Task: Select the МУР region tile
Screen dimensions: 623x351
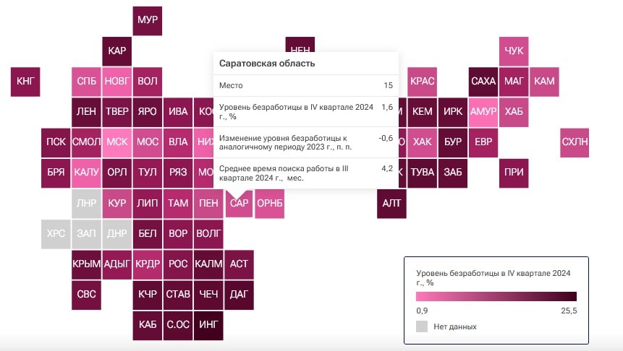Action: [x=148, y=21]
